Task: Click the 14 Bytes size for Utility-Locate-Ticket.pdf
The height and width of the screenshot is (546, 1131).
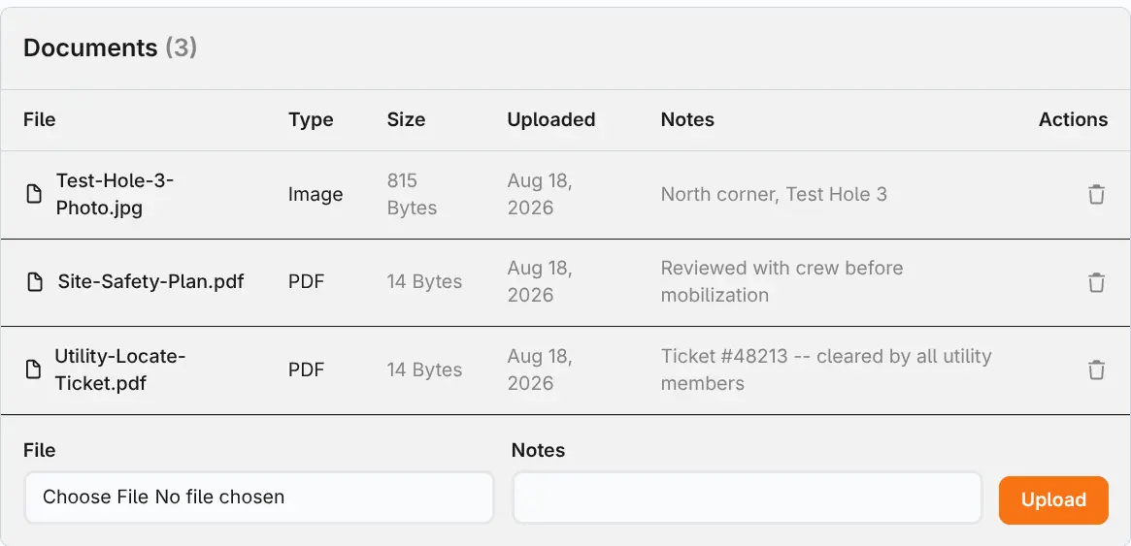Action: coord(424,370)
